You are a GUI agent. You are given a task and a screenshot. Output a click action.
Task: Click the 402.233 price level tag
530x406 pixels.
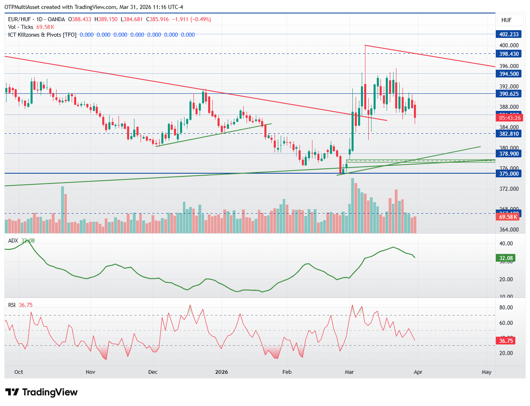(x=509, y=34)
